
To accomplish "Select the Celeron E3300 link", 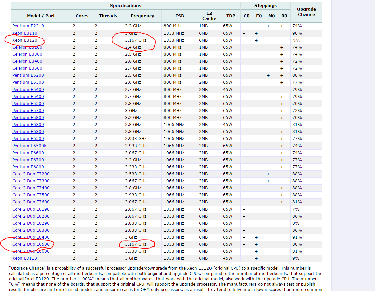I will (27, 54).
